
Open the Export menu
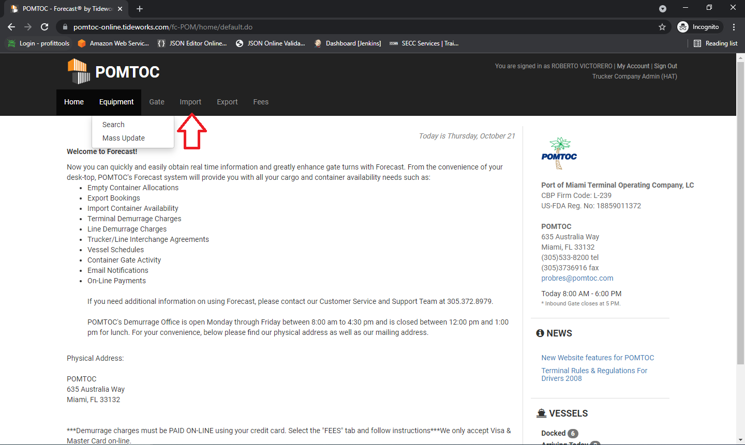pos(227,102)
